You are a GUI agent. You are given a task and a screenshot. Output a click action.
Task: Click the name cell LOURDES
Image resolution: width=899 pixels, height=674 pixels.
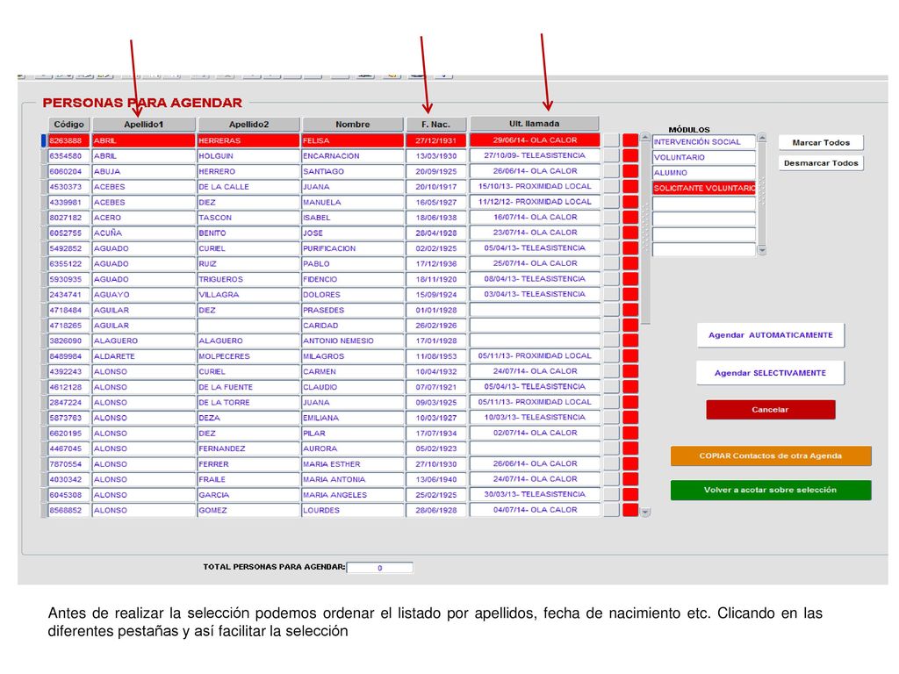353,511
